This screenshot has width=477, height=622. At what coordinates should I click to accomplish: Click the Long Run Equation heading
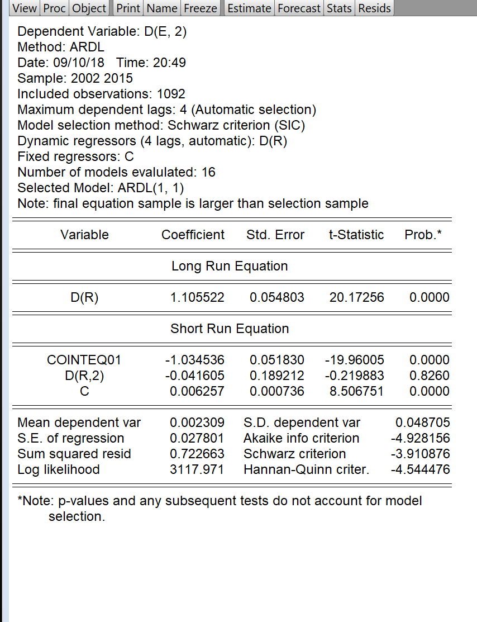tap(230, 266)
